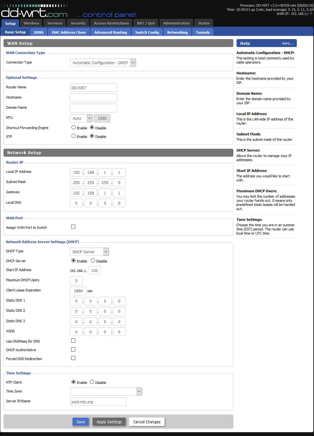The width and height of the screenshot is (314, 436).
Task: Switch to the Security tab
Action: coord(78,23)
